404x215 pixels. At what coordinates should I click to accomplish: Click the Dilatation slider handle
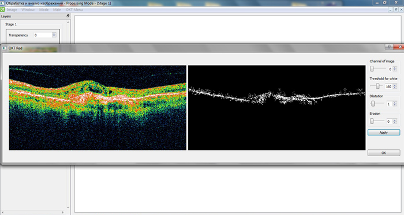coord(373,104)
